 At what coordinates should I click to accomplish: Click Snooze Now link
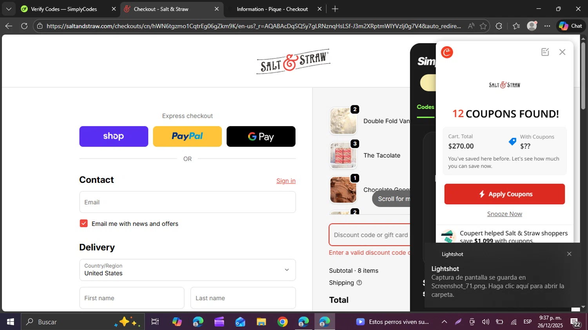pos(505,214)
